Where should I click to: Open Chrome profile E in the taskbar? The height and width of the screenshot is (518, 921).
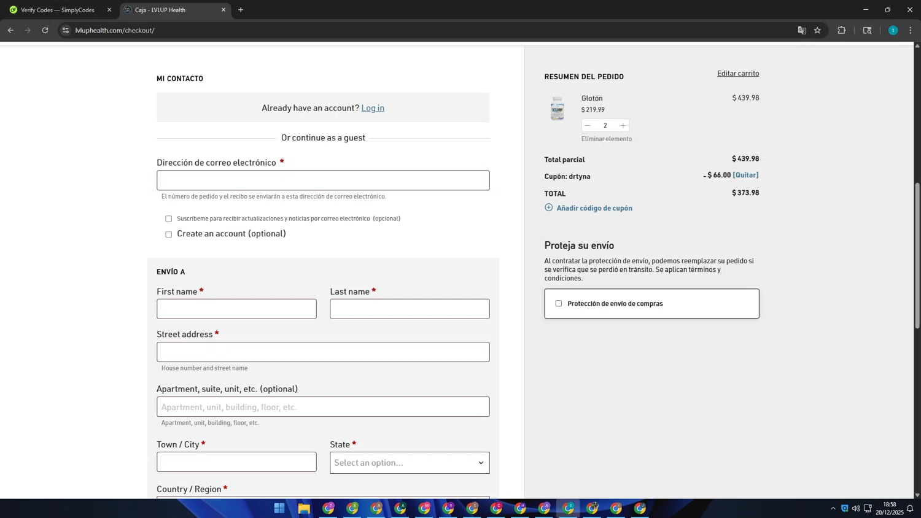[352, 508]
